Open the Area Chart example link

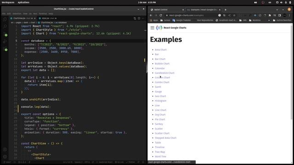160,50
